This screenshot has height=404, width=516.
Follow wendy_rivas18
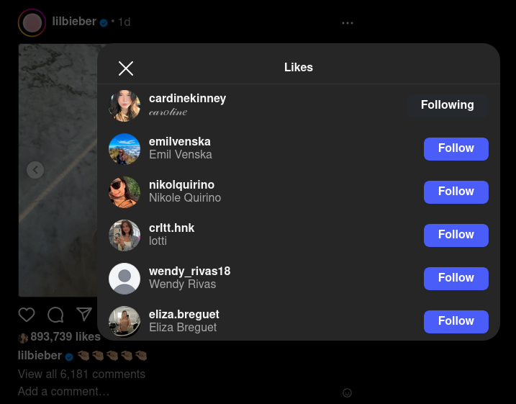click(456, 278)
